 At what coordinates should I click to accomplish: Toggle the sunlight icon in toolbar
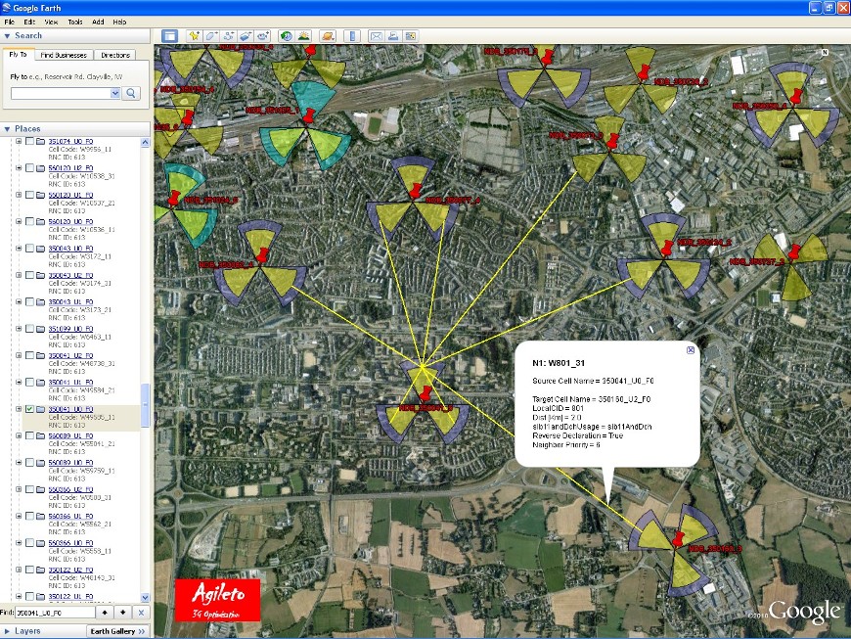(304, 36)
